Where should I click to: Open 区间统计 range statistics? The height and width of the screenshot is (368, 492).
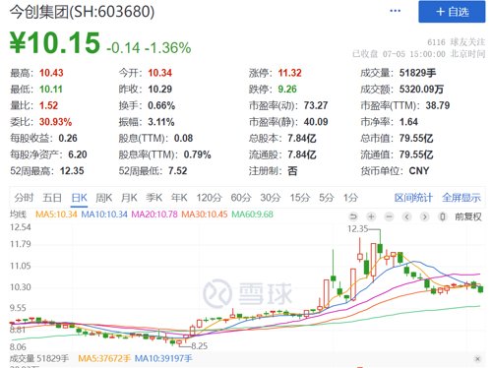point(413,198)
